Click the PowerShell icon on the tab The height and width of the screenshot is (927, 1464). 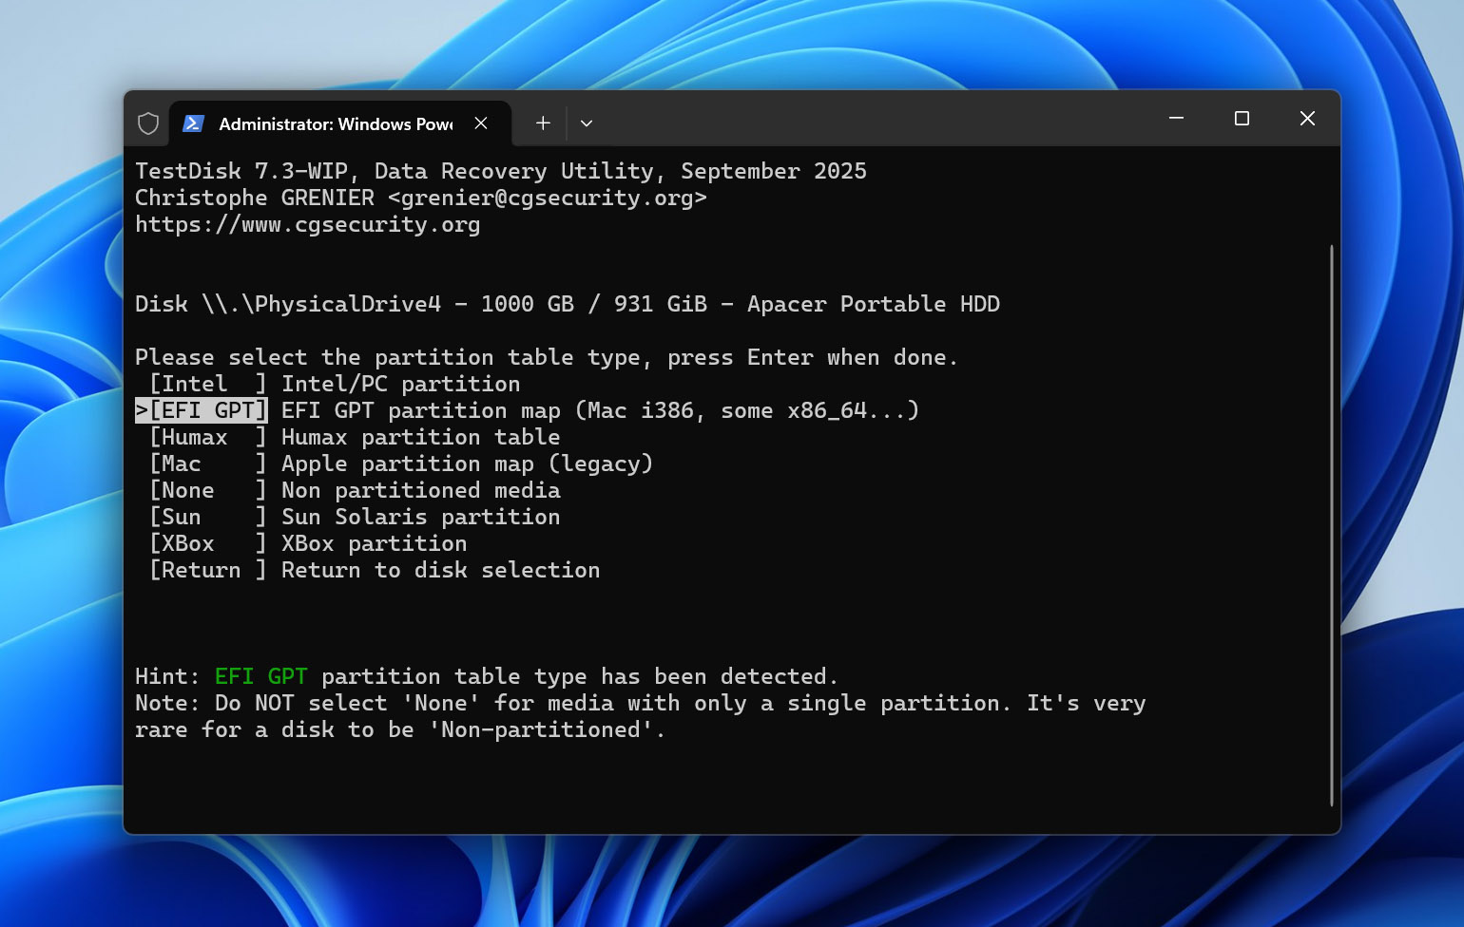(x=193, y=123)
